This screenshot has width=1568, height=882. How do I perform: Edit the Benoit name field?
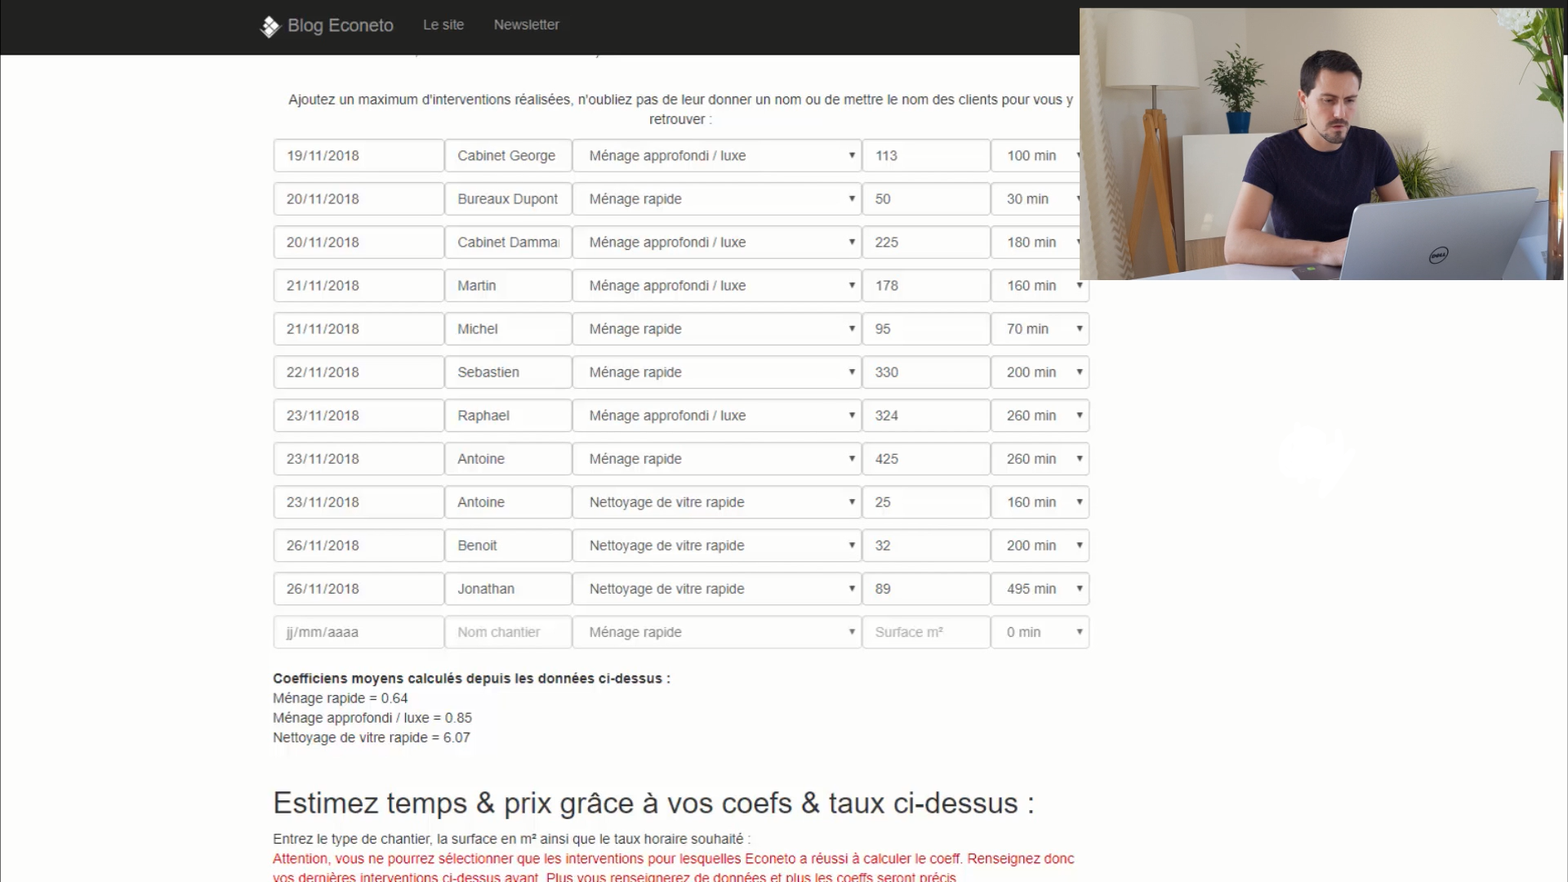point(508,545)
